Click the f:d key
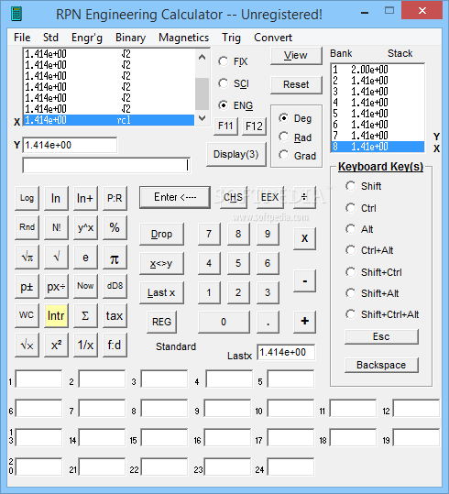Screen dimensions: 449x494 click(x=115, y=345)
